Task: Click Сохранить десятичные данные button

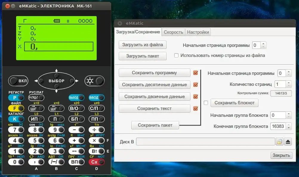Action: click(x=155, y=85)
